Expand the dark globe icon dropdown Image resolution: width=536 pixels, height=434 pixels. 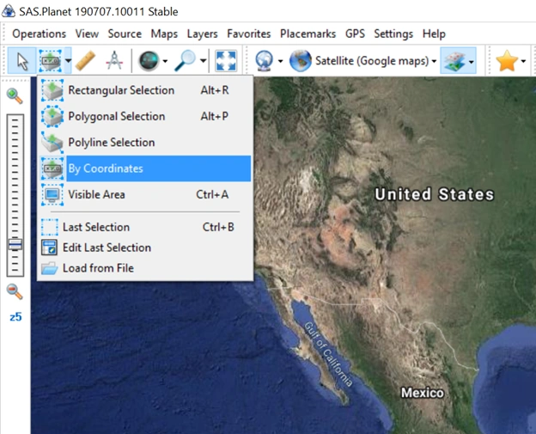pos(165,61)
